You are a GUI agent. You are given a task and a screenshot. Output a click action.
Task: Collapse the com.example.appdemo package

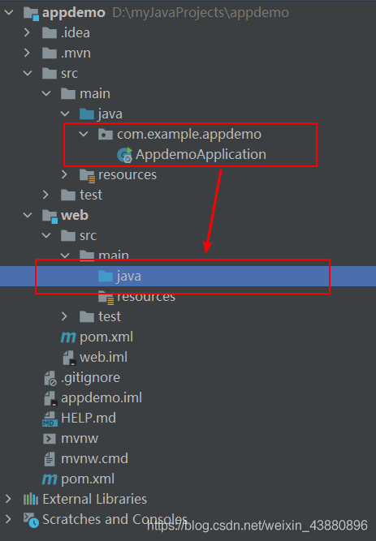(84, 134)
